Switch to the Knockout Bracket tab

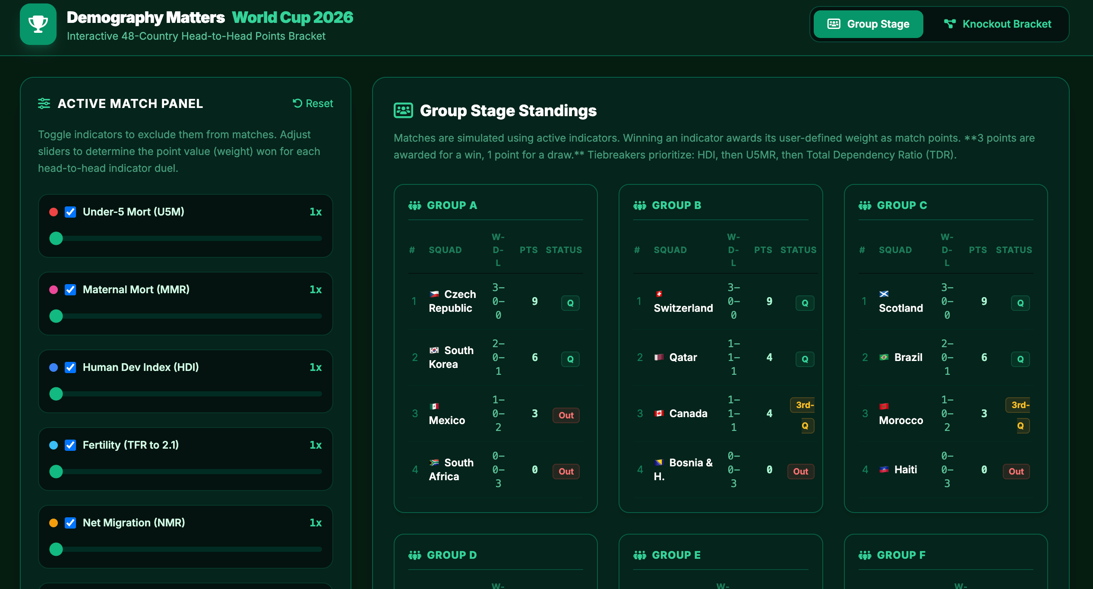pyautogui.click(x=997, y=24)
